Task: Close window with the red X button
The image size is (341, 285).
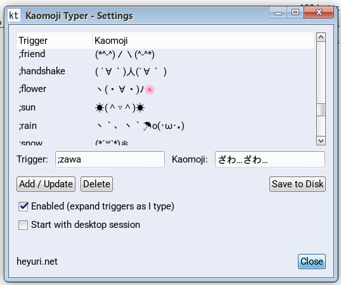Action: tap(319, 13)
